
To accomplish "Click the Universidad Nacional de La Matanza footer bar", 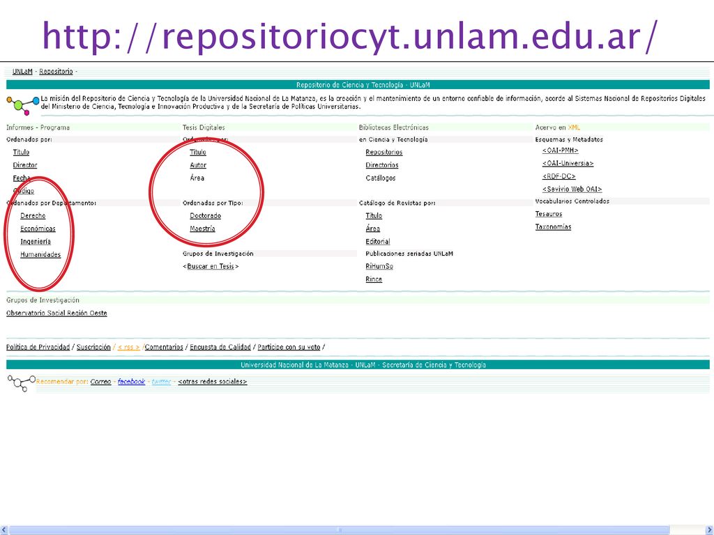I will [358, 365].
